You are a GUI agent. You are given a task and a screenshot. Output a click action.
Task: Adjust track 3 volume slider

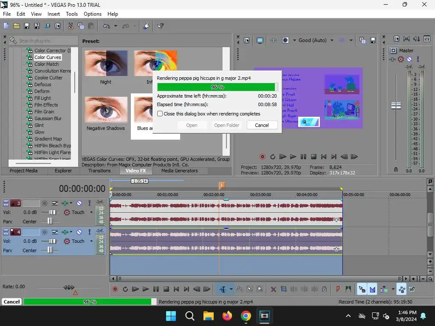pyautogui.click(x=52, y=212)
